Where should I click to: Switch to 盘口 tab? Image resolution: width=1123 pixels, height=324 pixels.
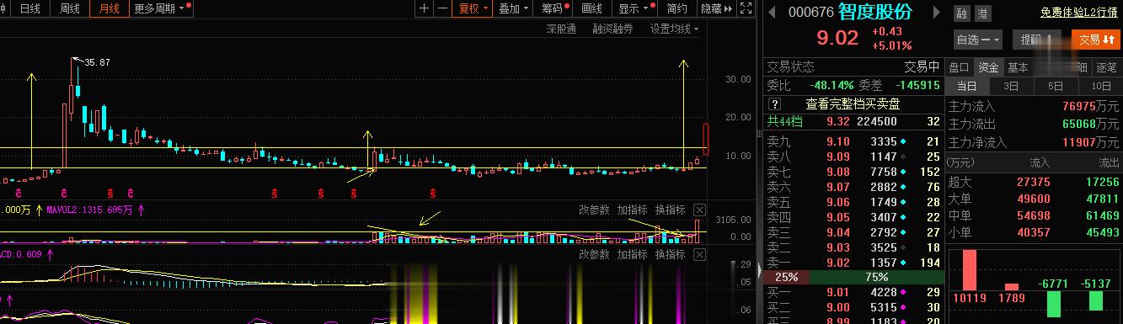pos(959,67)
